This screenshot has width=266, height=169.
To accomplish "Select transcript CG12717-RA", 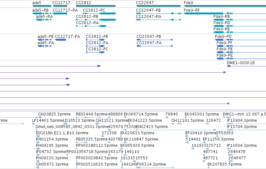I will 65,10.
